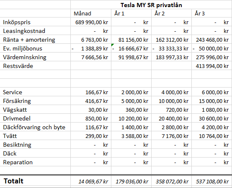Image resolution: width=232 pixels, height=188 pixels.
Task: Select the cell with 689 990,00 kr
Action: pos(91,22)
